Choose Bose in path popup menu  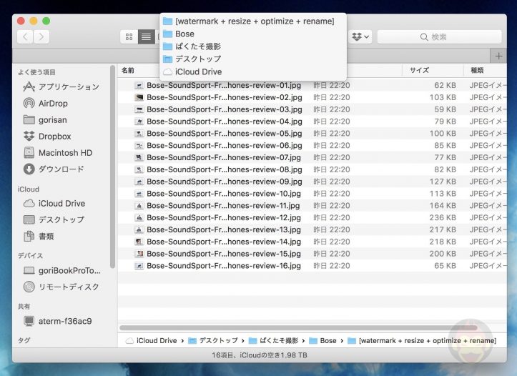click(253, 34)
